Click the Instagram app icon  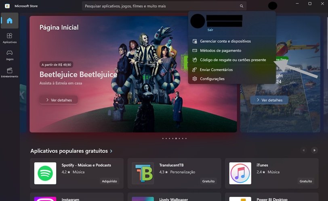point(45,199)
